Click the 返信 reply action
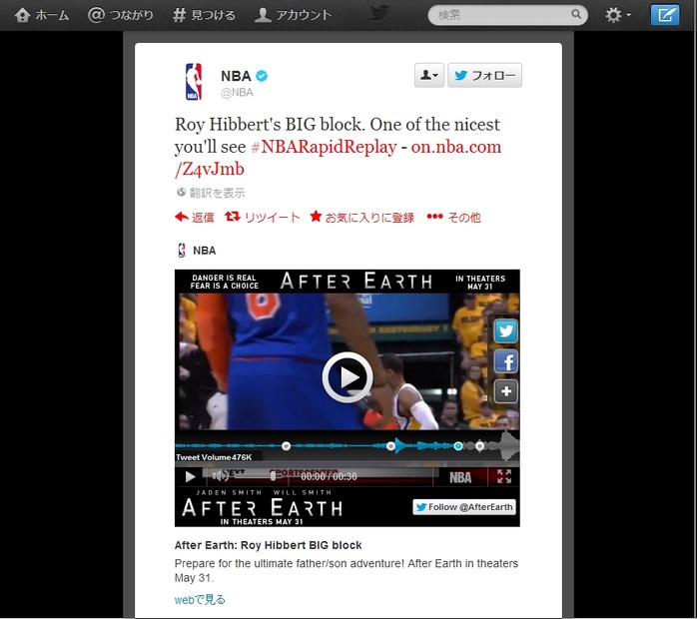697x619 pixels. (x=195, y=218)
